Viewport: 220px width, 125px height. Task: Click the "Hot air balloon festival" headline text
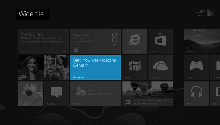(x=150, y=102)
